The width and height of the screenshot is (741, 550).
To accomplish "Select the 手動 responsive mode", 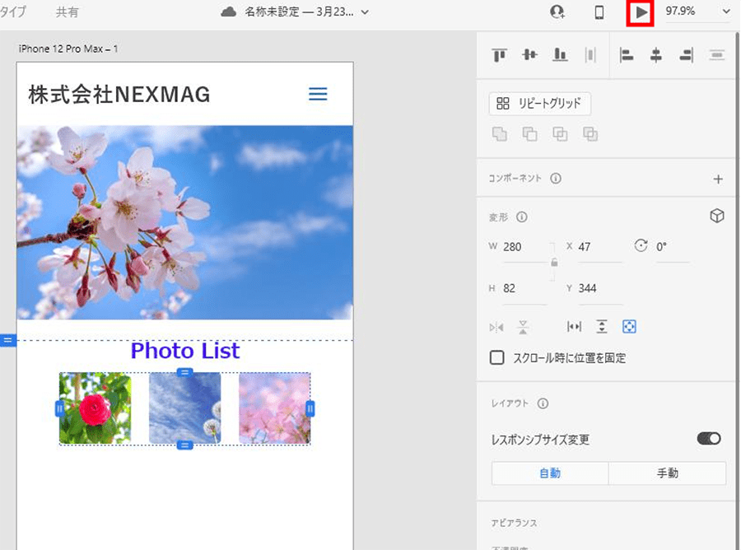I will [667, 473].
